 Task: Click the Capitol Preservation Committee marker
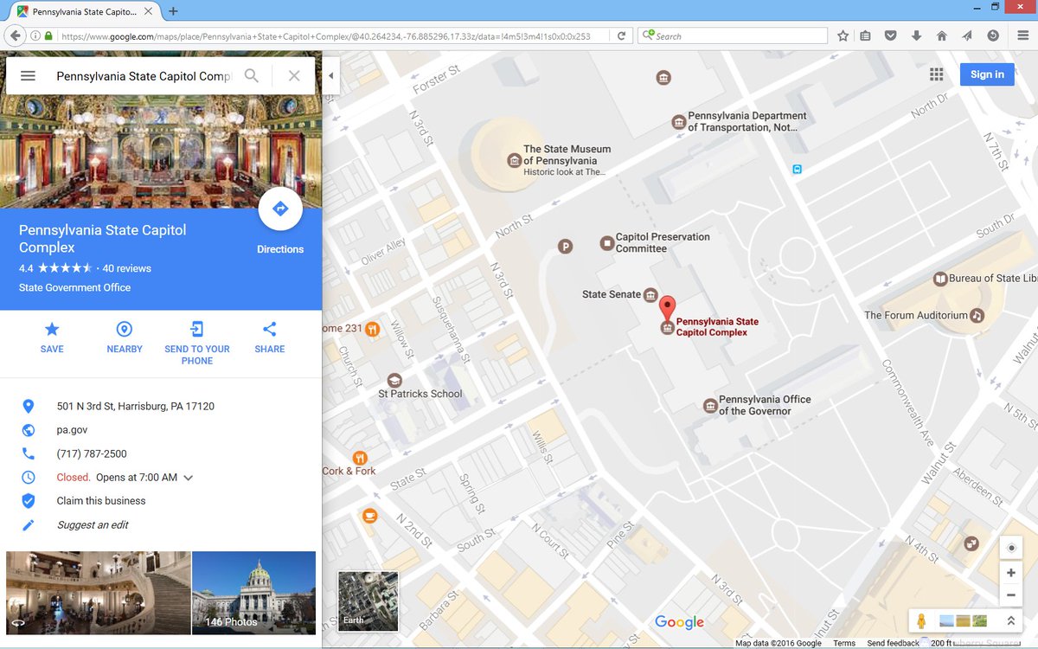coord(606,243)
